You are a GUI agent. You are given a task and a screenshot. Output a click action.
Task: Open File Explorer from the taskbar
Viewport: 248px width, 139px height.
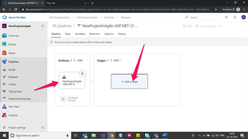tap(94, 136)
